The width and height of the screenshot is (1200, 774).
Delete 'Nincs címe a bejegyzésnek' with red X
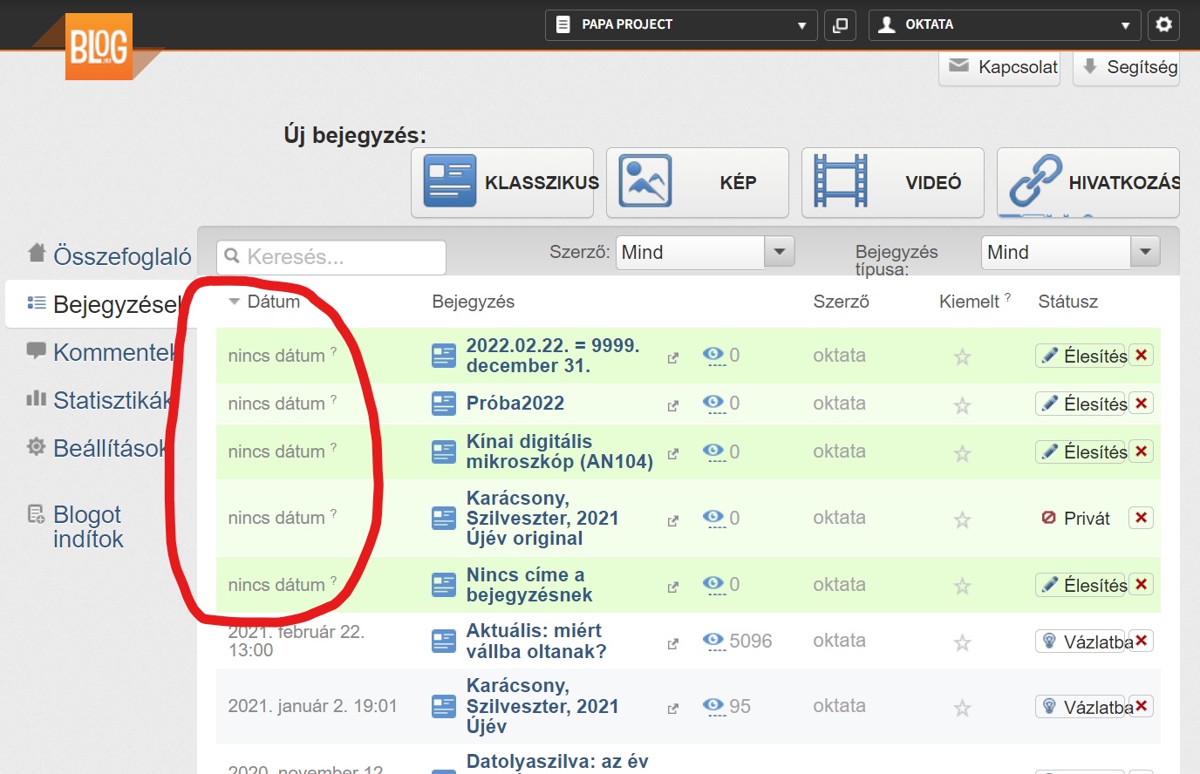click(x=1141, y=584)
